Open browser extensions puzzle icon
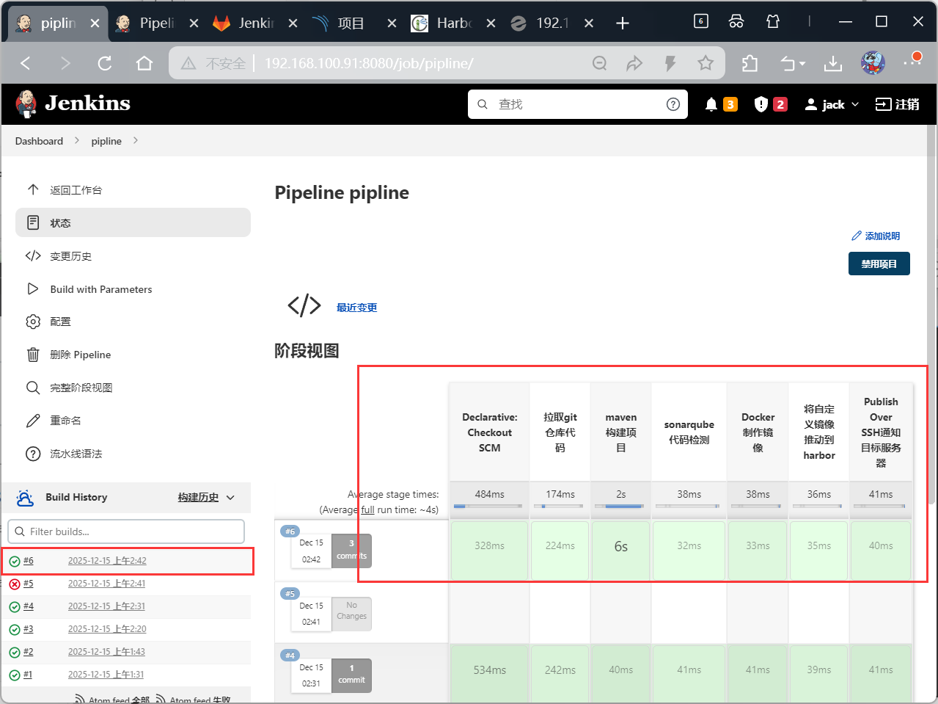Image resolution: width=938 pixels, height=704 pixels. click(749, 63)
